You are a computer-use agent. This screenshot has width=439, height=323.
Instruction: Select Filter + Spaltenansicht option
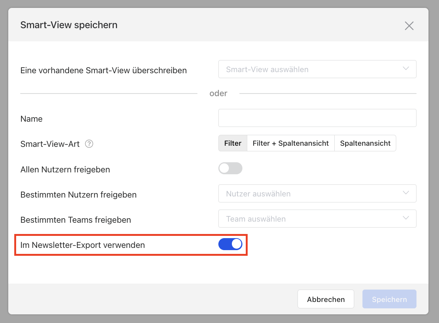click(291, 143)
